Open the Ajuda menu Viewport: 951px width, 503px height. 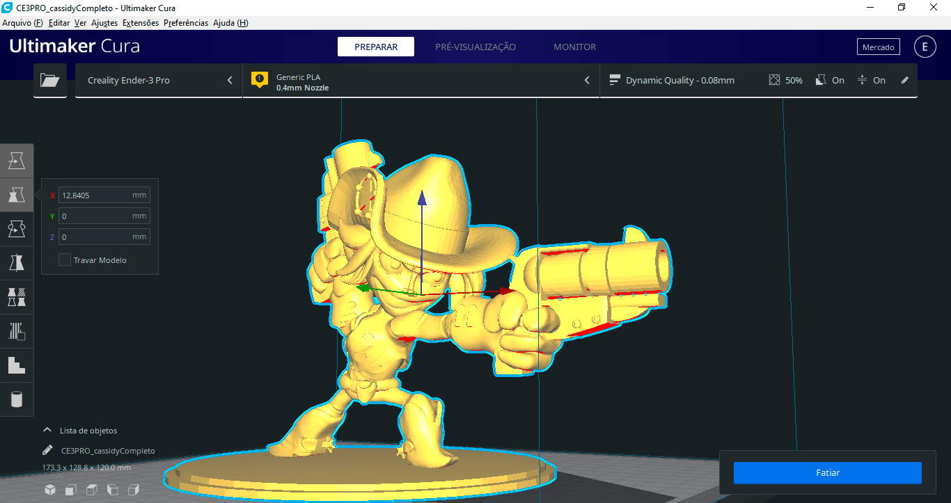pos(230,23)
